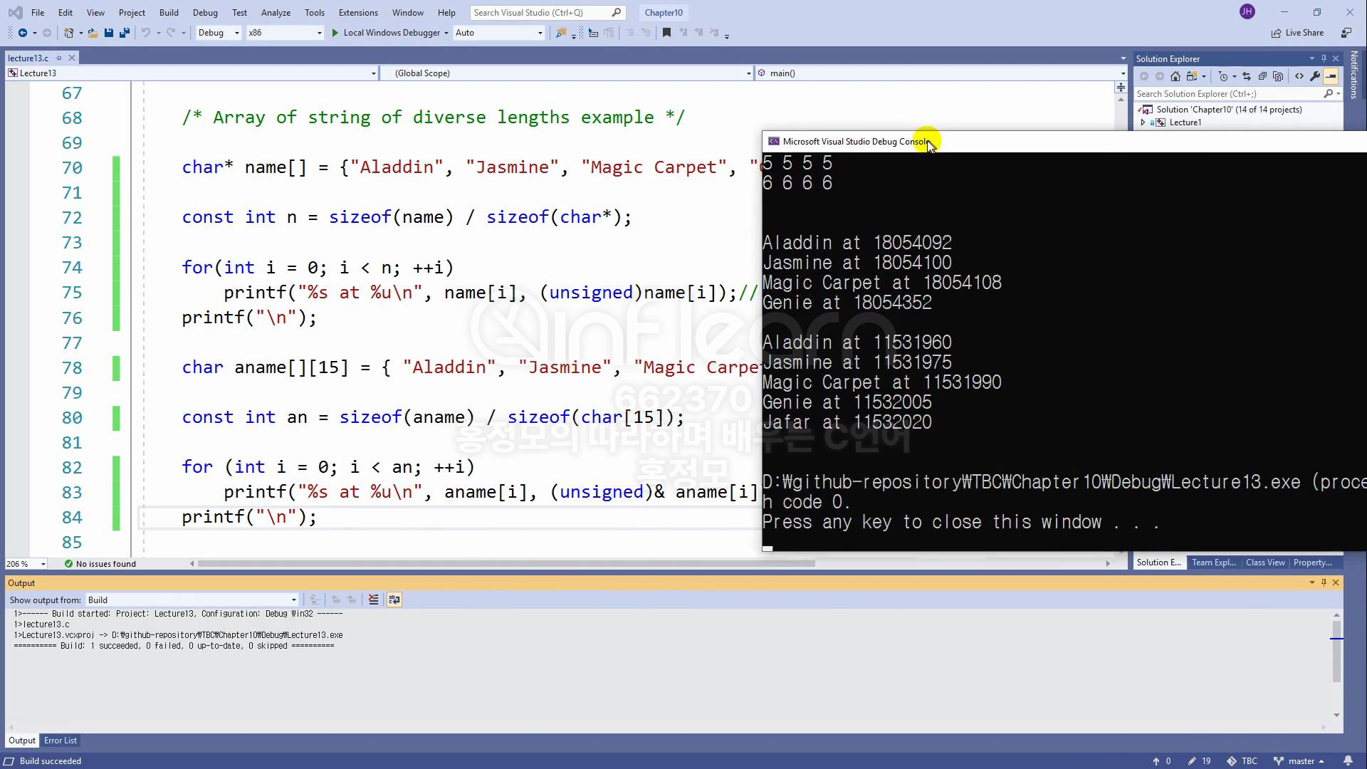Open the Analyze menu
This screenshot has height=769, width=1367.
pyautogui.click(x=276, y=12)
